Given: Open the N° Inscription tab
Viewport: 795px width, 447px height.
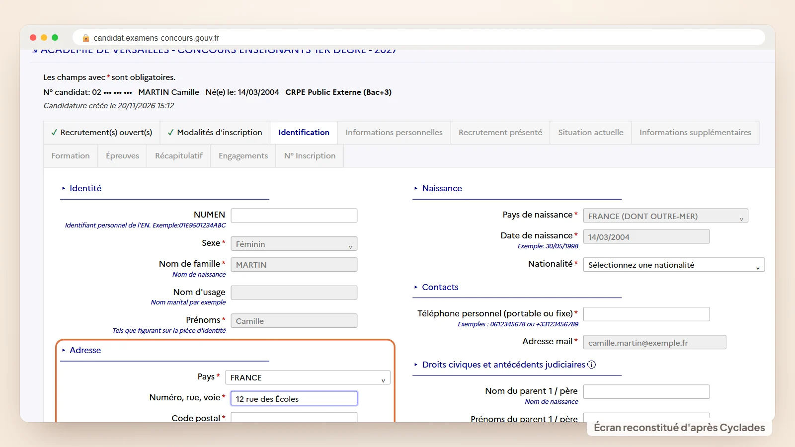Looking at the screenshot, I should pos(310,156).
